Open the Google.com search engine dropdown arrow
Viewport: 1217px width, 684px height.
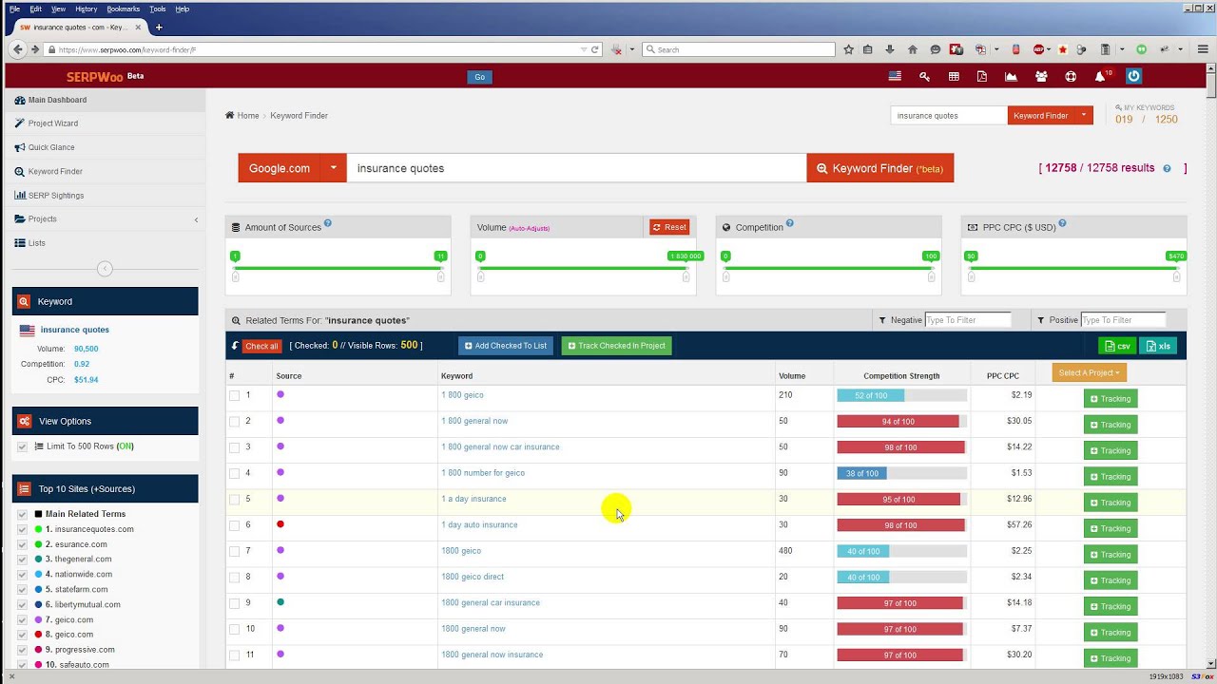point(334,168)
